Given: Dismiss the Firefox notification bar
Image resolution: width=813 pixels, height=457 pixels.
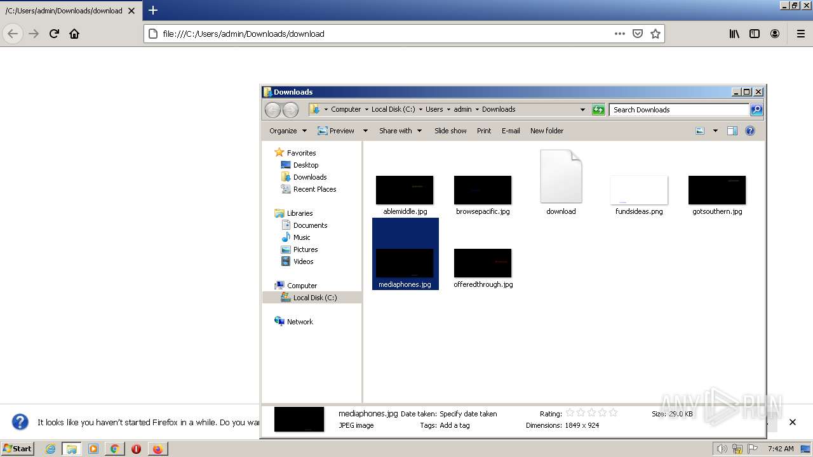Looking at the screenshot, I should 793,422.
